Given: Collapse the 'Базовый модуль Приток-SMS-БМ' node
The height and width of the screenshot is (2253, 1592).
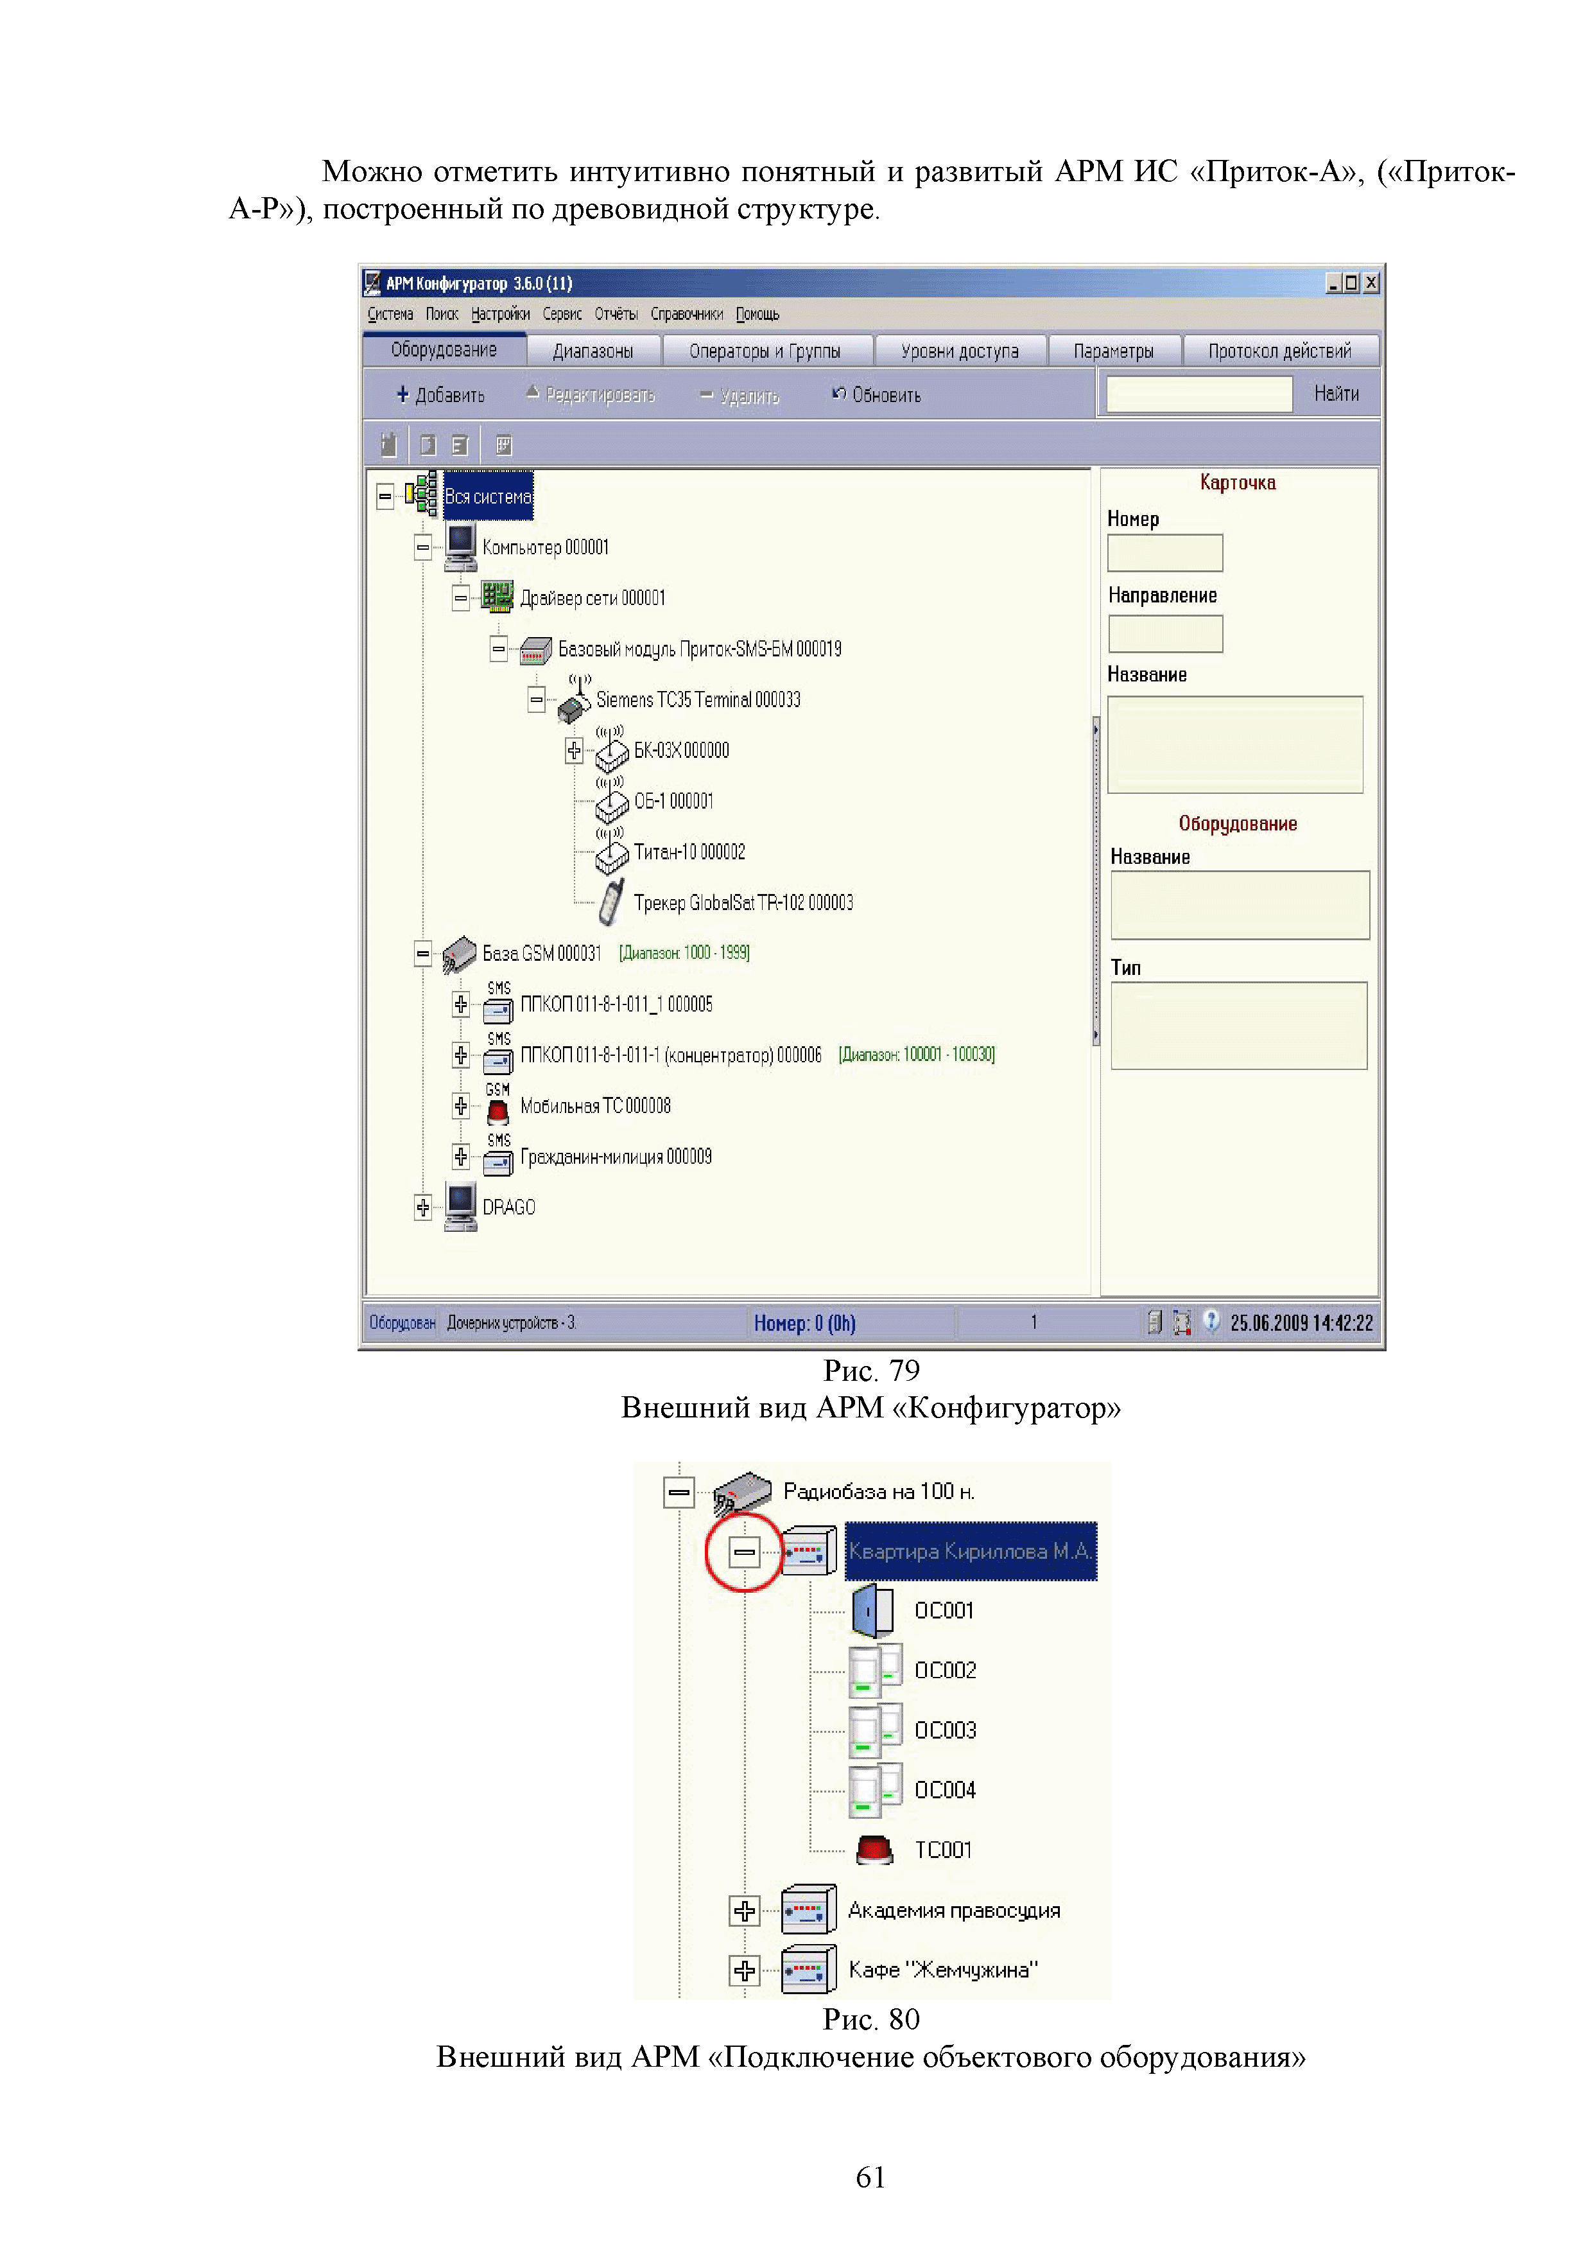Looking at the screenshot, I should (498, 649).
